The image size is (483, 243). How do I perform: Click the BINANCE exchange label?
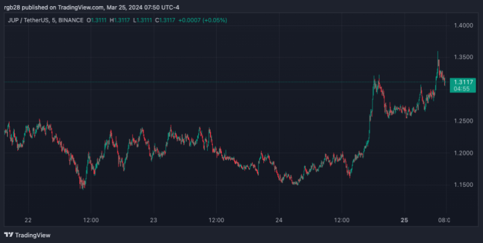[71, 20]
